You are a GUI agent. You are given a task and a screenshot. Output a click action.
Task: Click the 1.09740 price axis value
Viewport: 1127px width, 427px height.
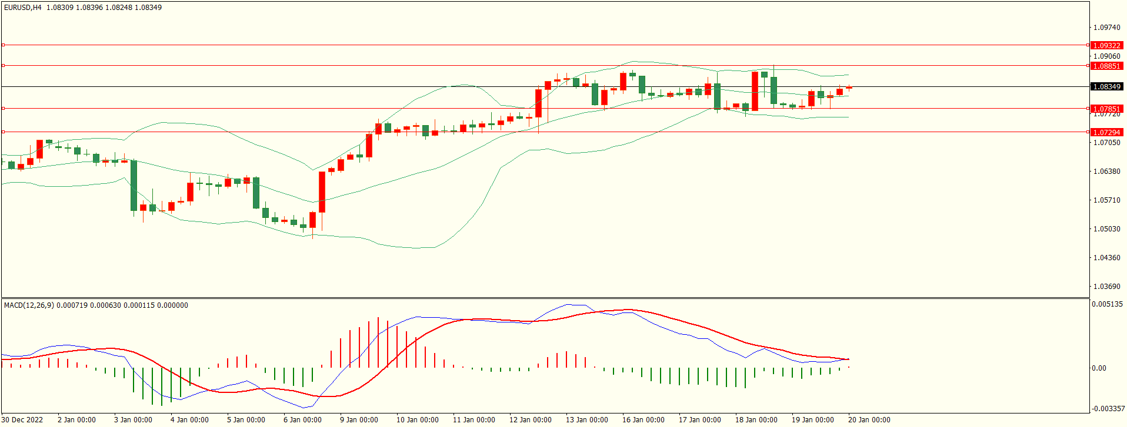(1106, 28)
